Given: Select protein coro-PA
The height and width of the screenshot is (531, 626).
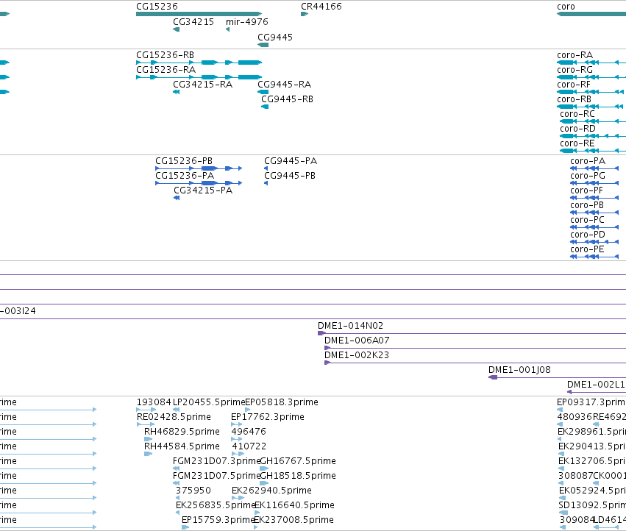Looking at the screenshot, I should [588, 161].
